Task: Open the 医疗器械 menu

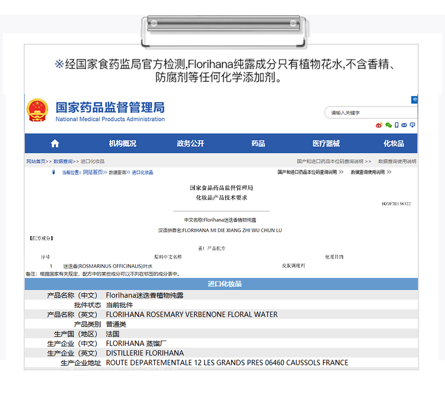Action: click(326, 143)
